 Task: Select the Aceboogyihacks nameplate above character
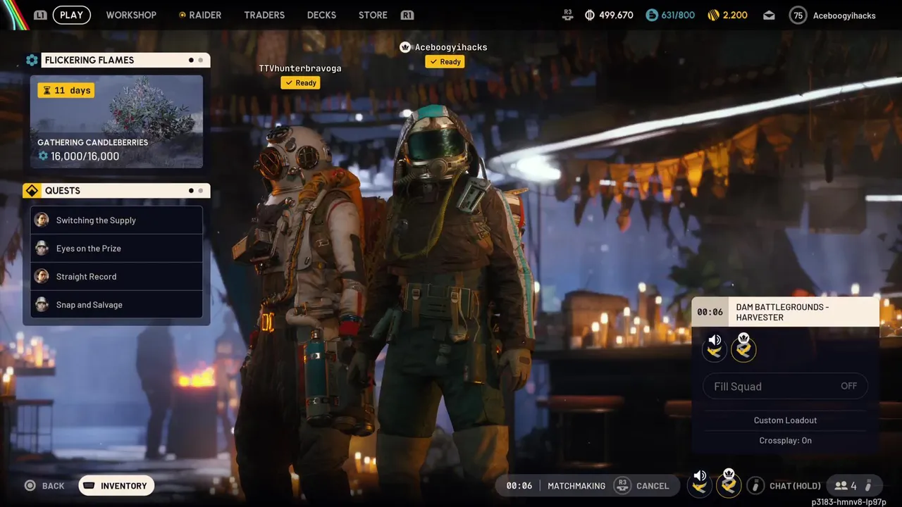click(x=451, y=47)
